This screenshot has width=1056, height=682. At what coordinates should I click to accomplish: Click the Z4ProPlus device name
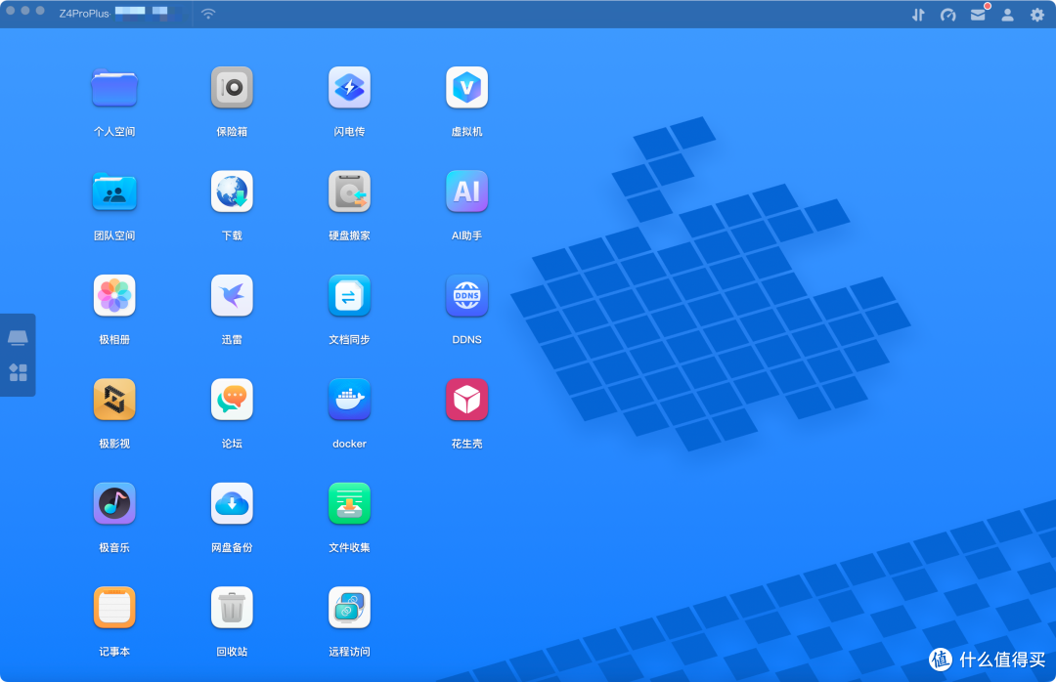click(x=84, y=14)
